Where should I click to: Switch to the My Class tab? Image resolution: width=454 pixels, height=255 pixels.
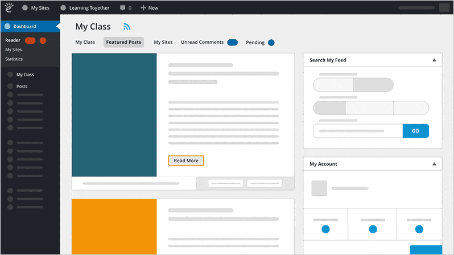click(x=85, y=42)
